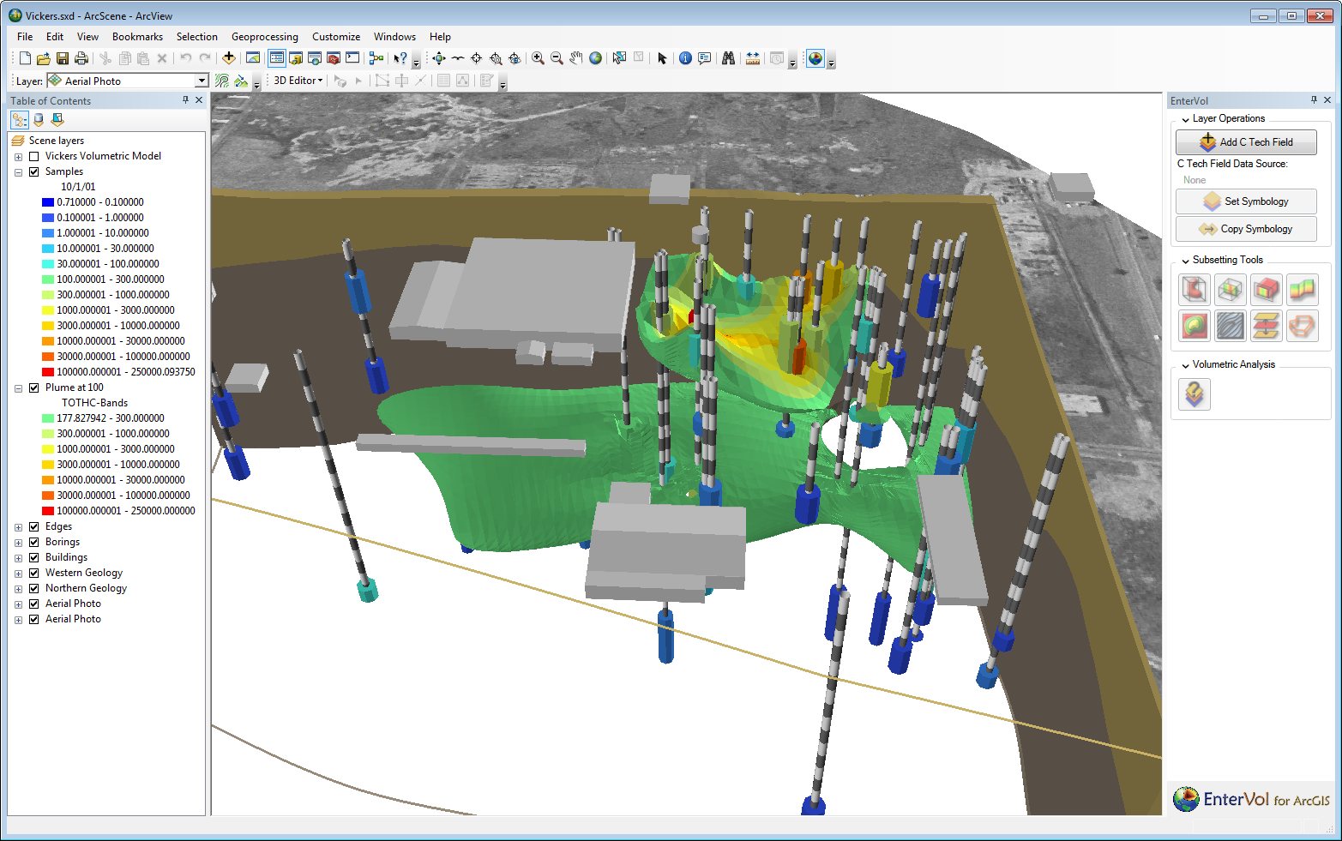Open the Find binoculars tool
The image size is (1342, 841).
point(728,58)
